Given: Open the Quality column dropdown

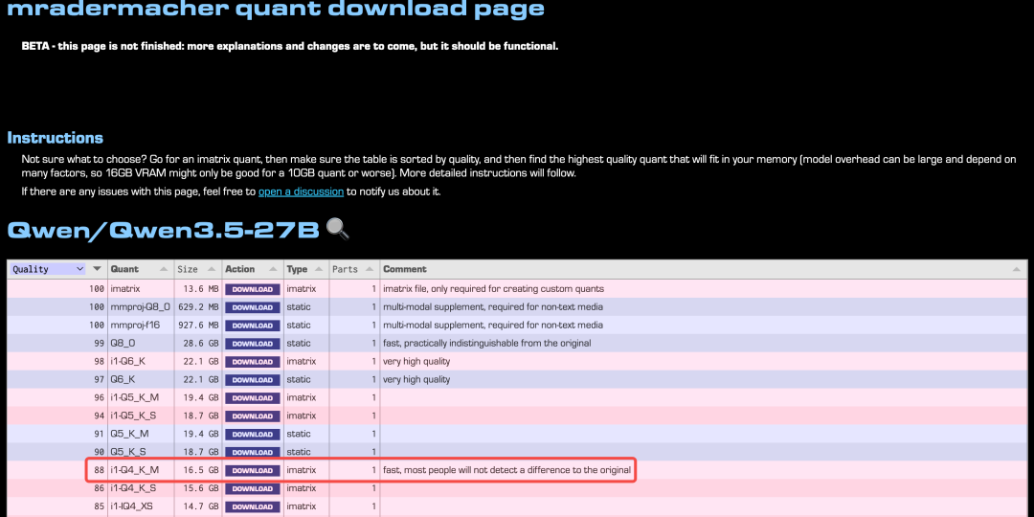Looking at the screenshot, I should point(48,269).
